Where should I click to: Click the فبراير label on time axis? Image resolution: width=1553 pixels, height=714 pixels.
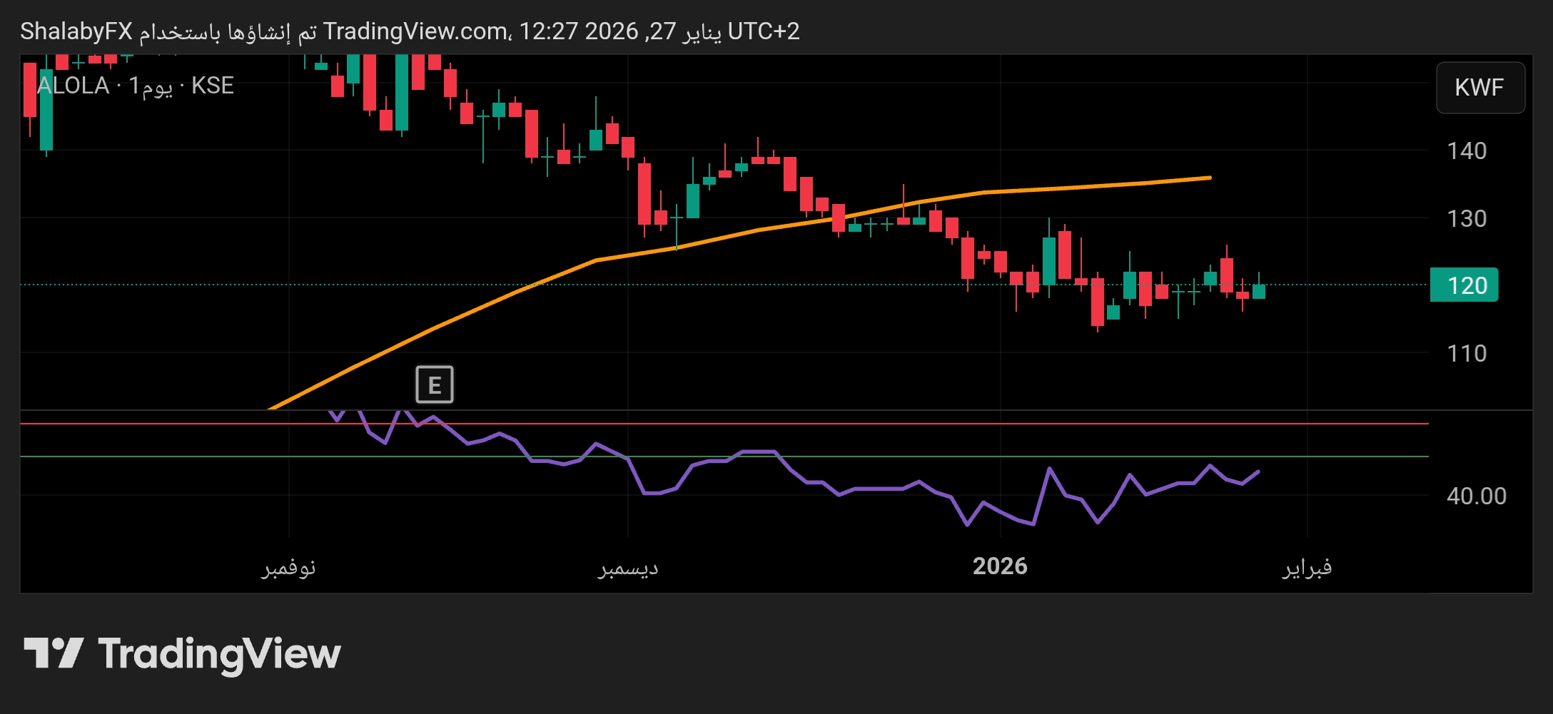[1307, 567]
